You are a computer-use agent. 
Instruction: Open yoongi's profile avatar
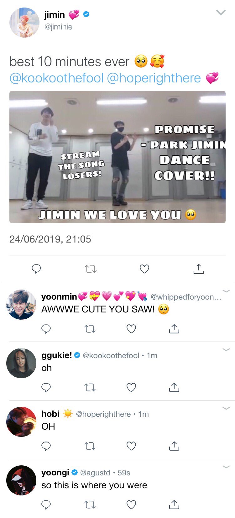(x=21, y=480)
